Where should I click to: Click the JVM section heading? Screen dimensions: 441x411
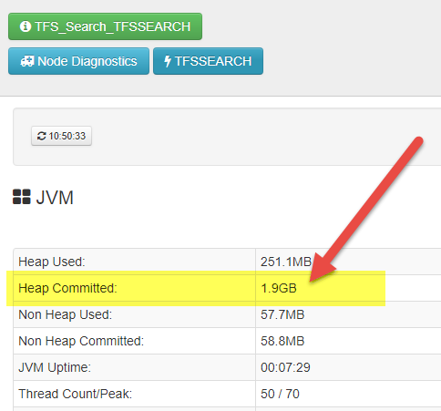(x=55, y=198)
